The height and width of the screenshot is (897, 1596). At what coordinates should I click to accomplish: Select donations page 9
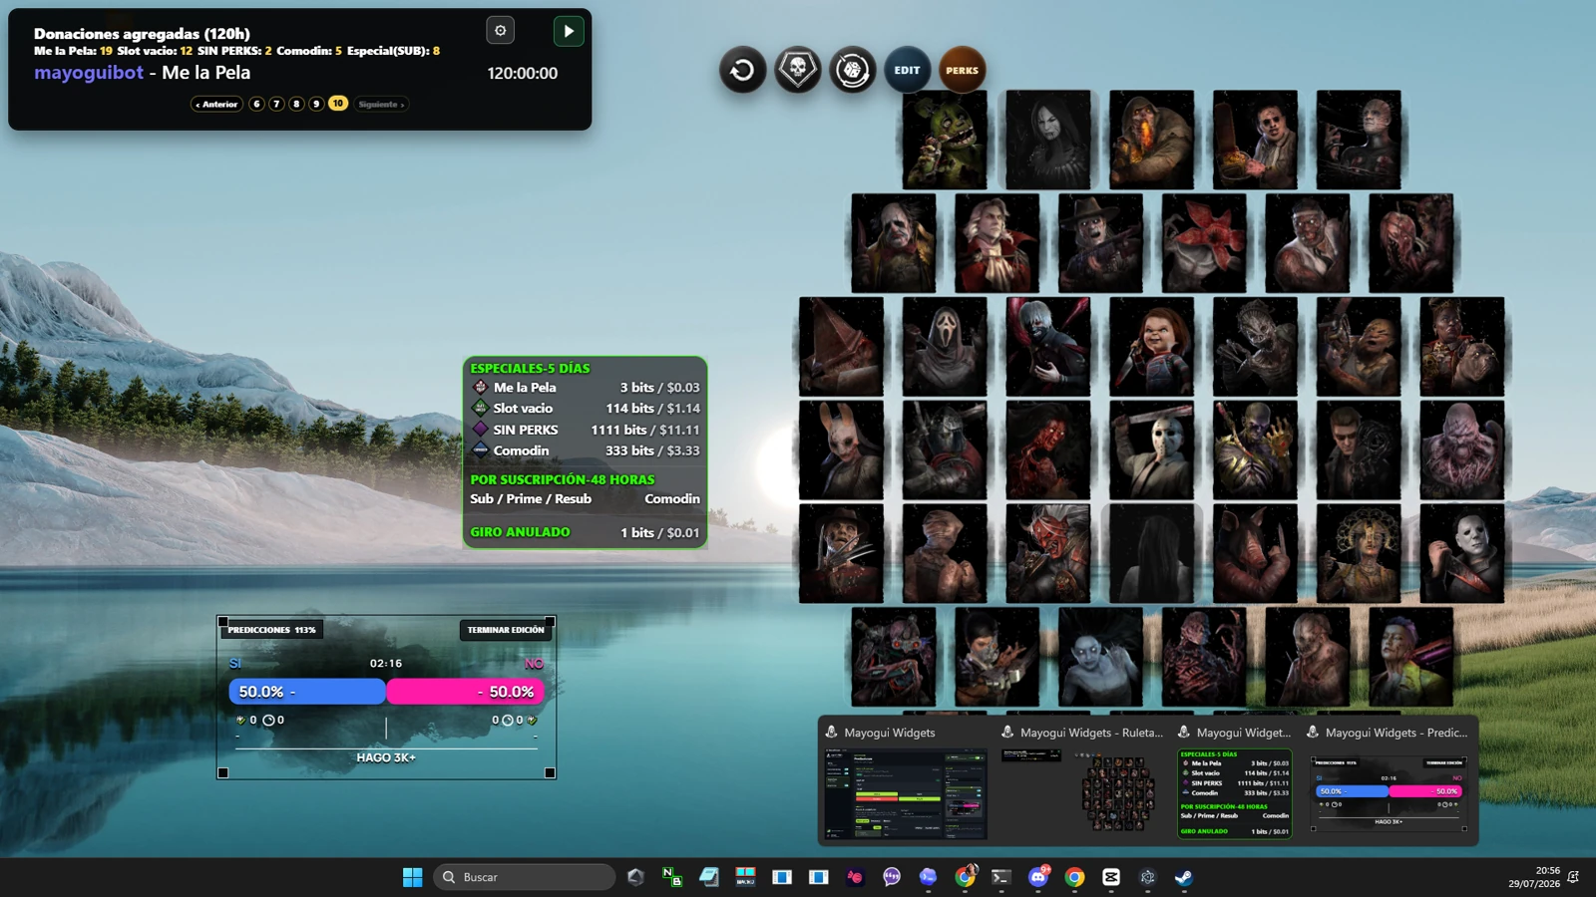(316, 104)
